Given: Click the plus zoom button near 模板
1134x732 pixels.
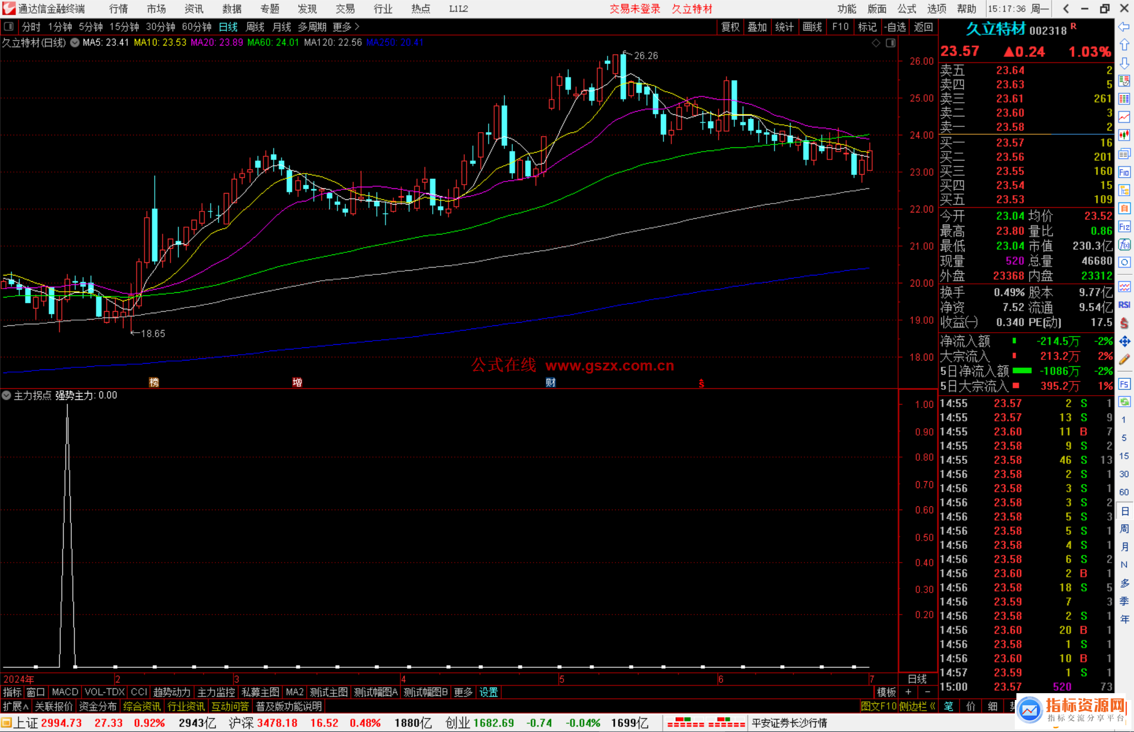Looking at the screenshot, I should point(909,692).
